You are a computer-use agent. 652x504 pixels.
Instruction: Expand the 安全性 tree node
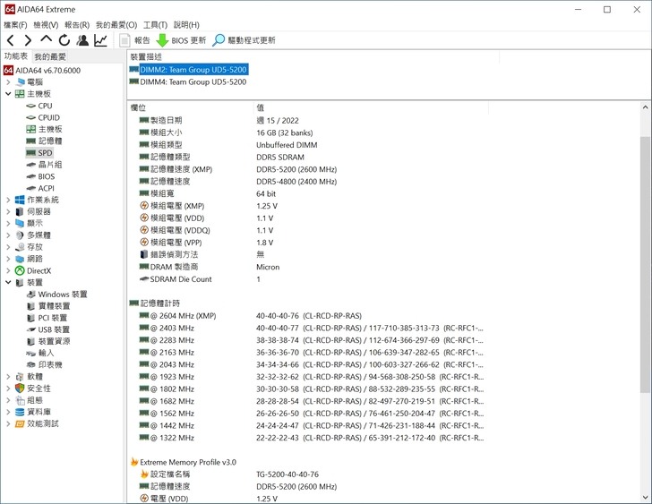click(x=8, y=389)
